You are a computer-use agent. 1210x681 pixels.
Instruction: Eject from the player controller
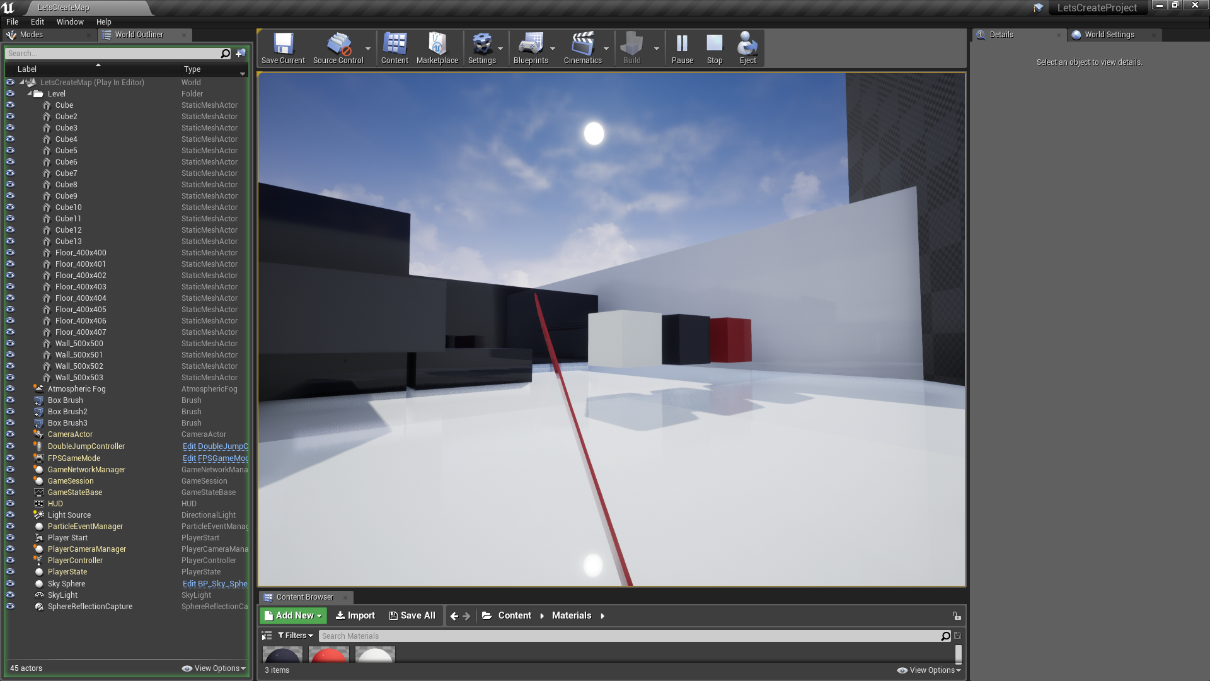[748, 48]
